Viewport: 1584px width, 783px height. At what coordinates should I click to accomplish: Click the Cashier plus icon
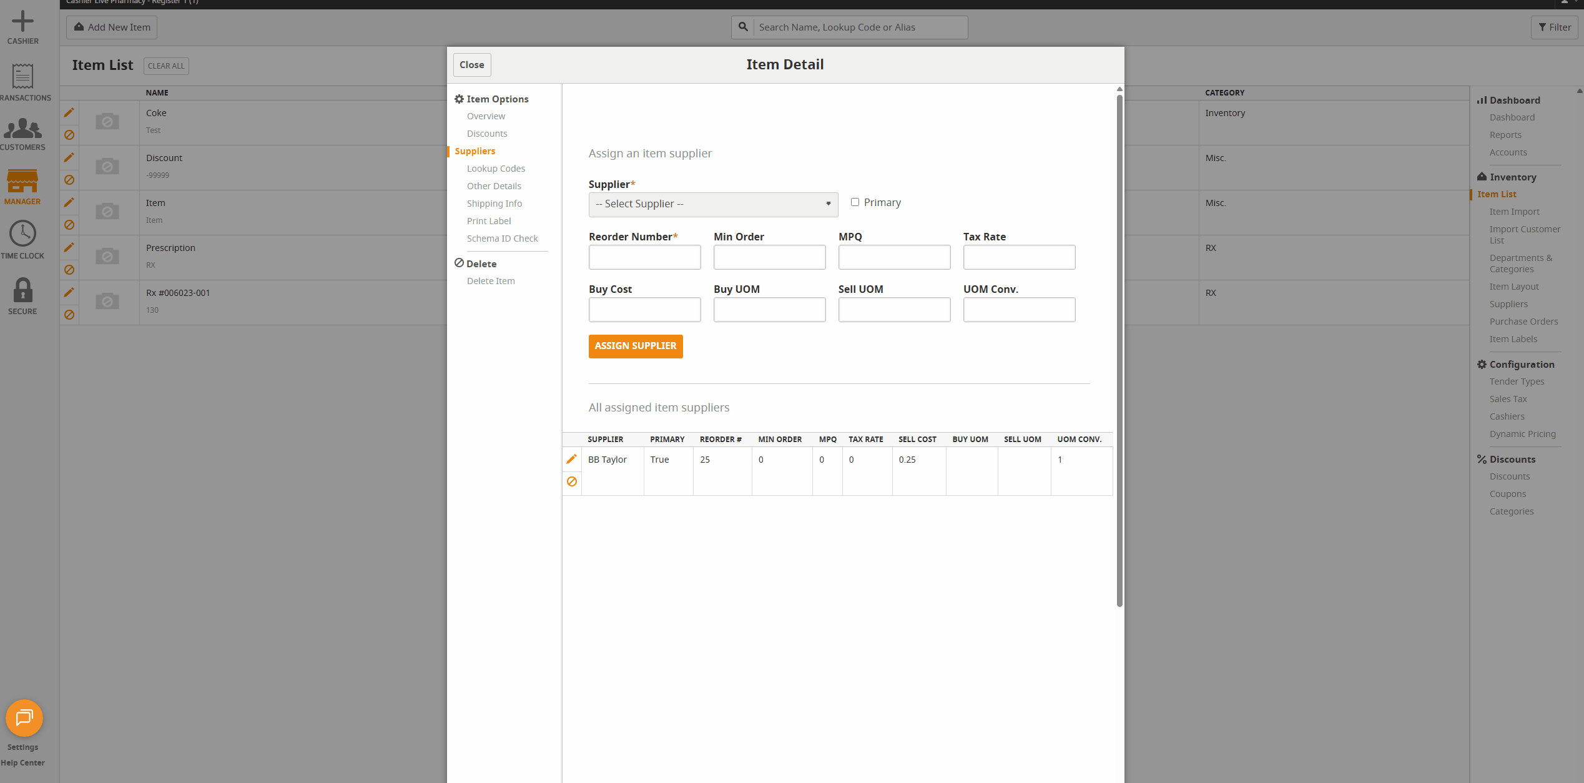point(22,22)
